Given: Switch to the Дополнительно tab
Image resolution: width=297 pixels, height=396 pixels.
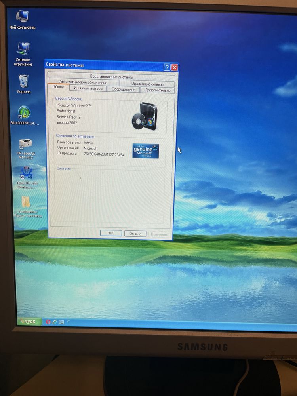Looking at the screenshot, I should [157, 90].
